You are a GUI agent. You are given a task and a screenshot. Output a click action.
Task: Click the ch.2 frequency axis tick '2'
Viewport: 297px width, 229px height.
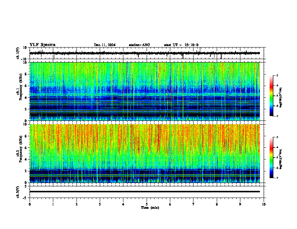click(26, 171)
